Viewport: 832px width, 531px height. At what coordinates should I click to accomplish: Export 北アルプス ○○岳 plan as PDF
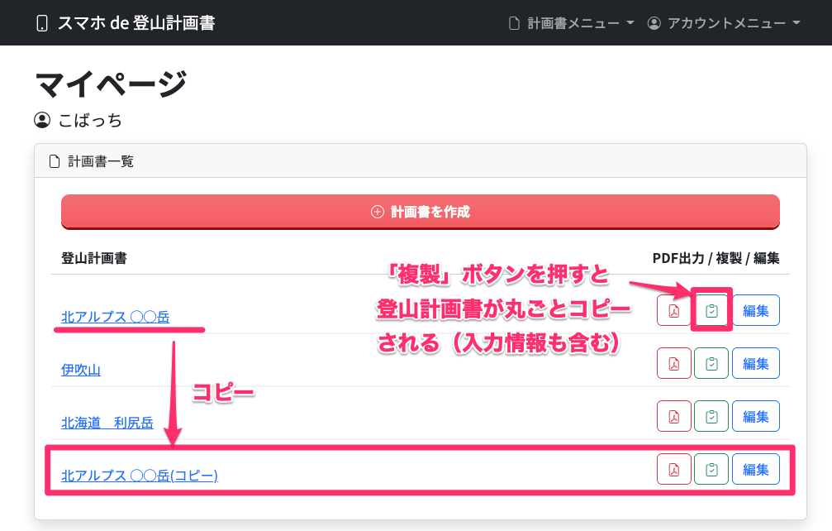[674, 310]
